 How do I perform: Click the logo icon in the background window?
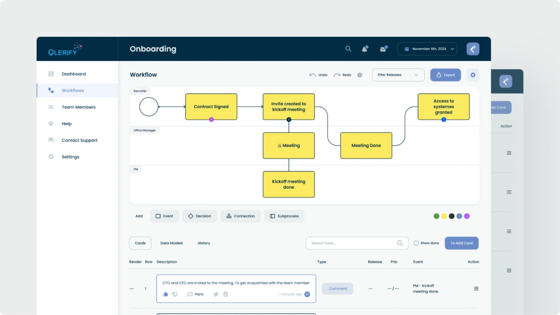pyautogui.click(x=505, y=81)
